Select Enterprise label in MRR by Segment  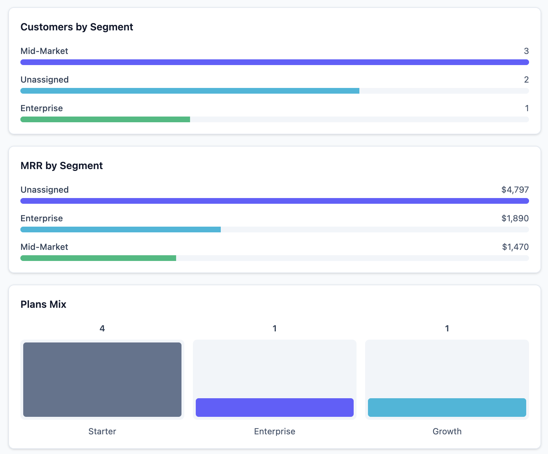(42, 218)
